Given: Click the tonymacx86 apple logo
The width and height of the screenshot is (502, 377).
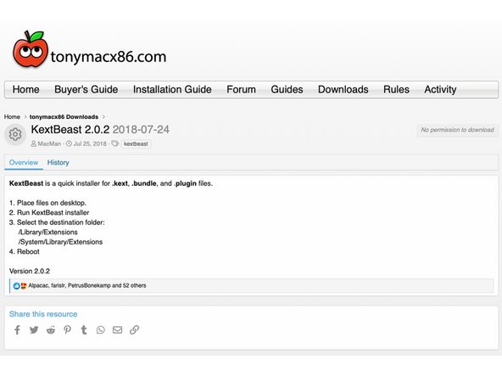Looking at the screenshot, I should tap(31, 49).
